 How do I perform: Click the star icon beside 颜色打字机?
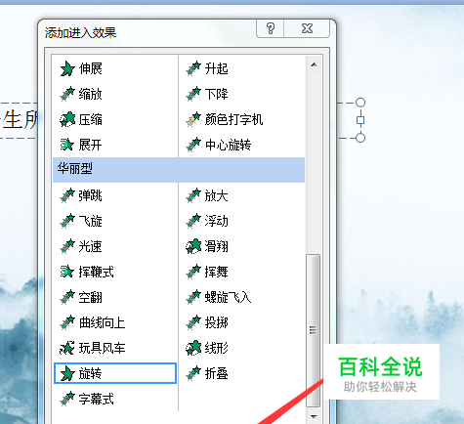(x=193, y=119)
